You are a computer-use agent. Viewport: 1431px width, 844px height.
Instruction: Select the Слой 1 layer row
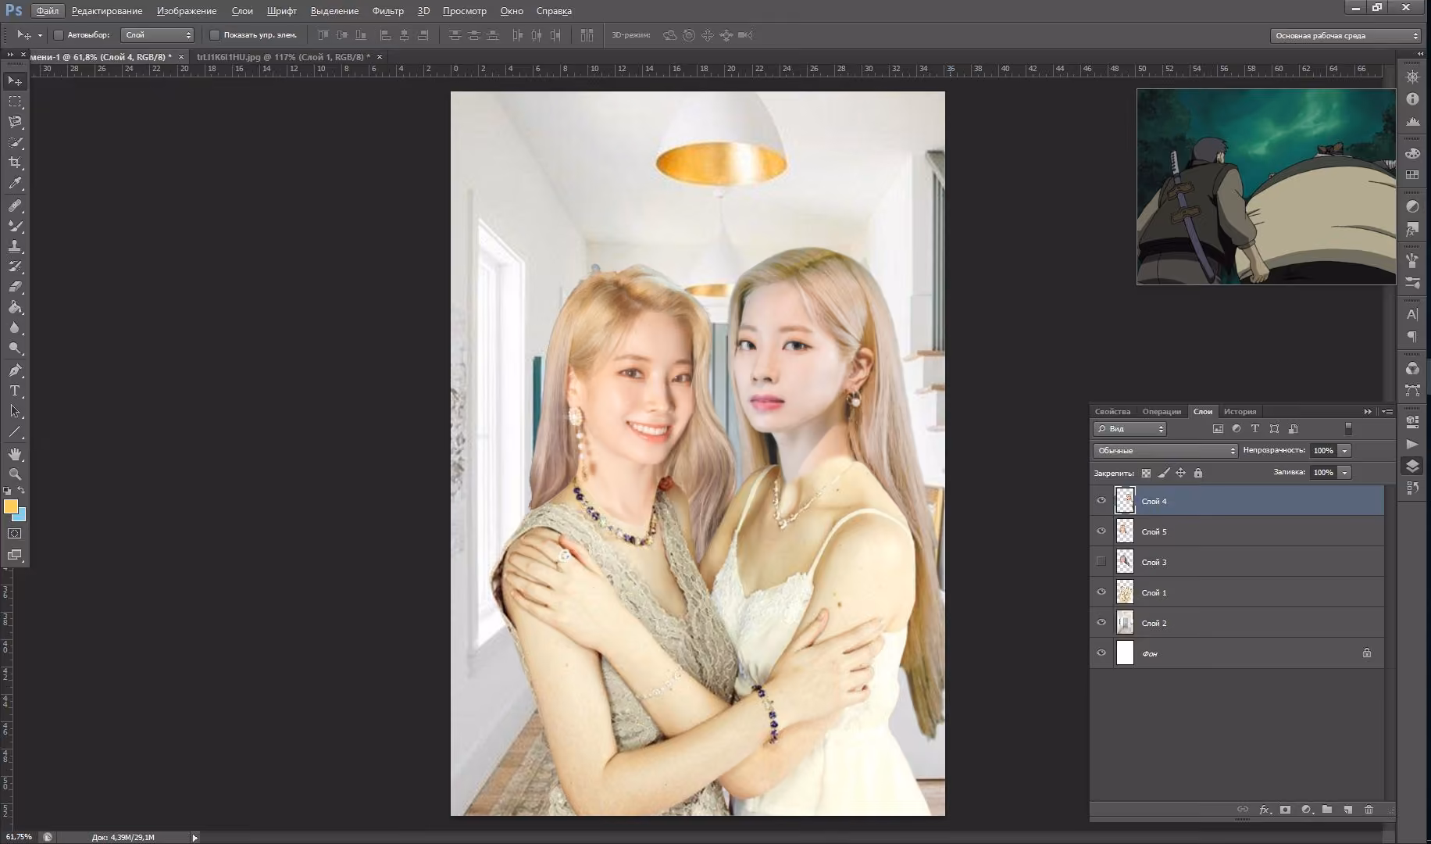tap(1237, 592)
